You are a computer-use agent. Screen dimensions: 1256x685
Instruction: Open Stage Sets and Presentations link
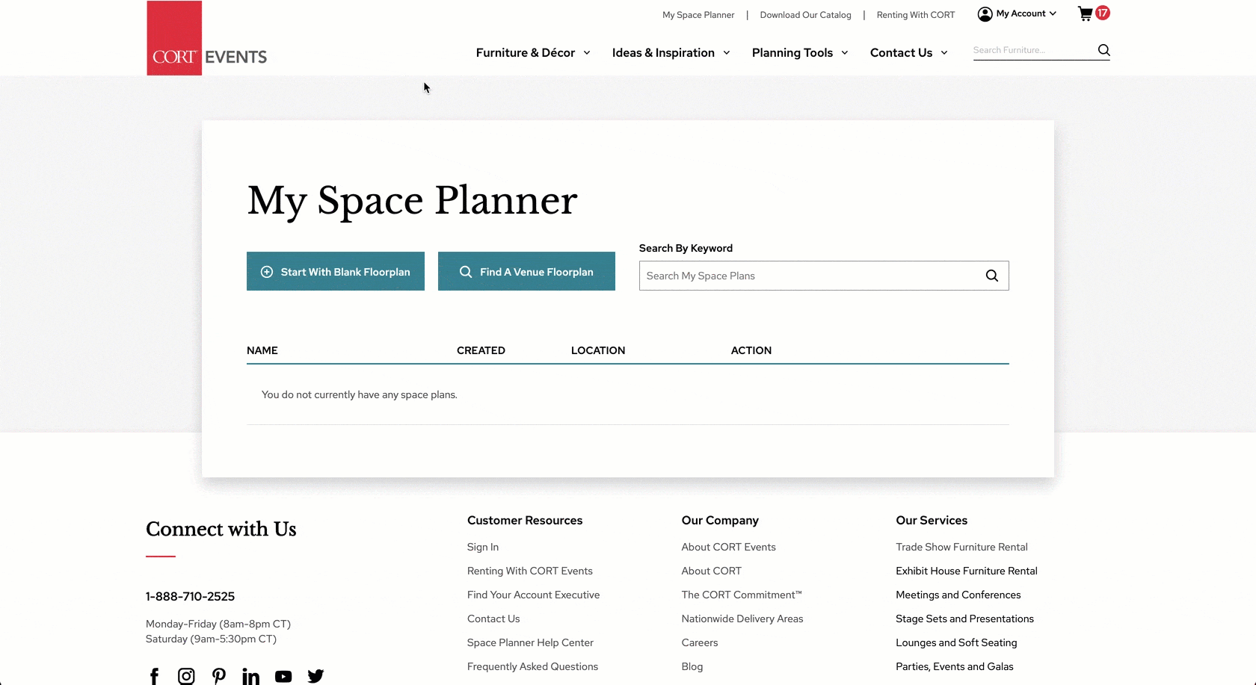pos(965,619)
